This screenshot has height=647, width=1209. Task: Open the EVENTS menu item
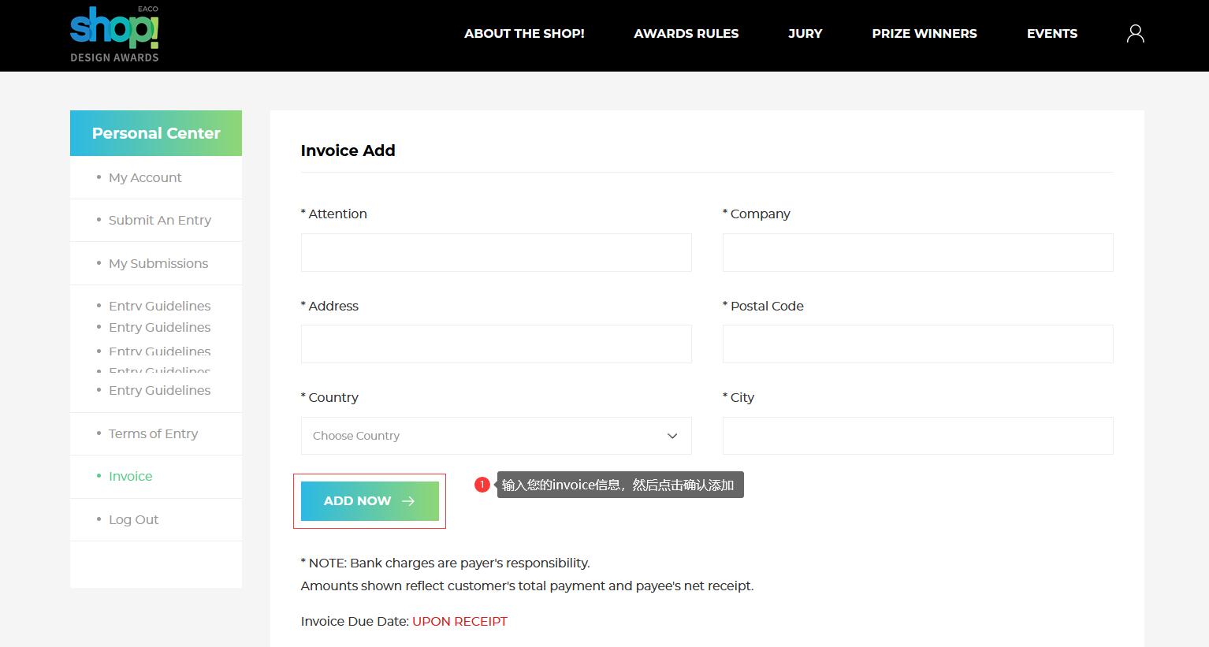click(1051, 33)
